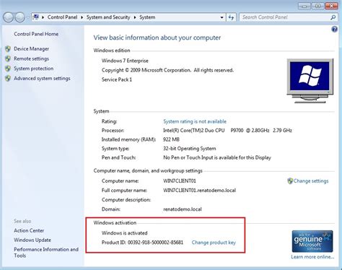
Task: Click the genuine Microsoft software badge
Action: tap(312, 241)
